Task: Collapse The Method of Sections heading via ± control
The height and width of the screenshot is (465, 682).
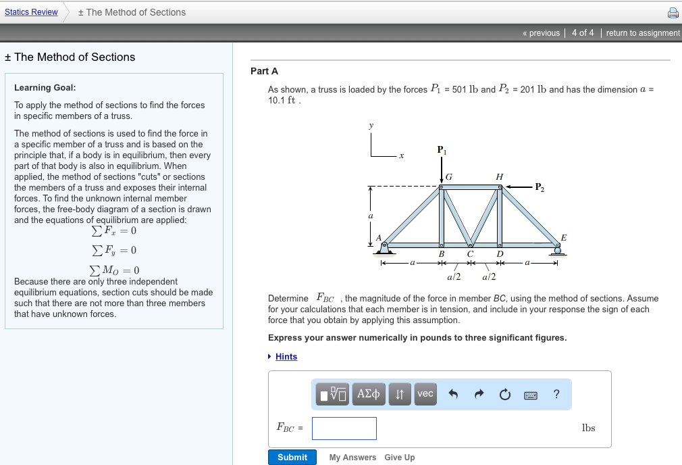Action: (7, 57)
